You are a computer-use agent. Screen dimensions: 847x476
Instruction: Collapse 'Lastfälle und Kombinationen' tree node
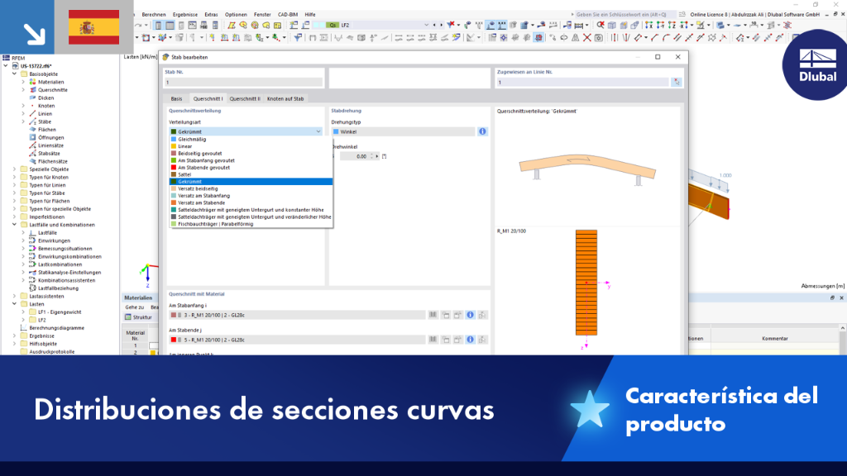click(x=15, y=225)
